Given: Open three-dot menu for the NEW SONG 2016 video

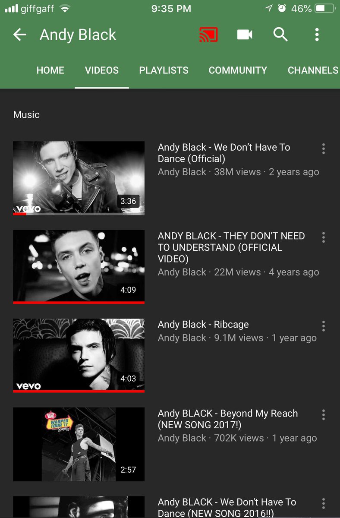Looking at the screenshot, I should pyautogui.click(x=323, y=503).
